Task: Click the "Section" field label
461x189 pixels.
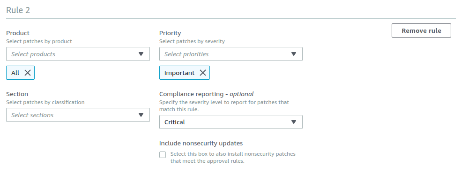Action: [x=17, y=94]
